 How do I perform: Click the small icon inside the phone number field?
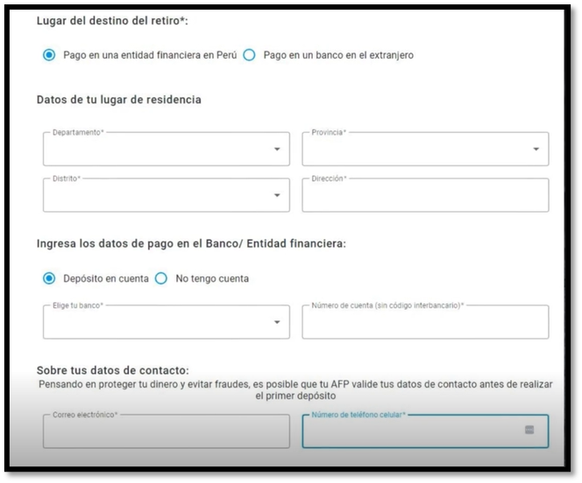pos(529,430)
